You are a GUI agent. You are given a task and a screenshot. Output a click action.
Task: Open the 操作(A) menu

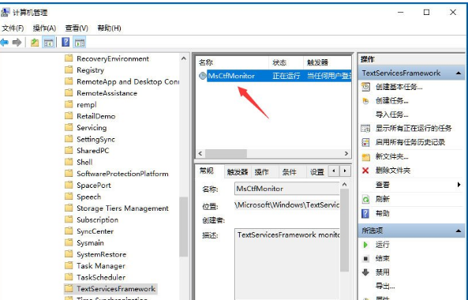[x=44, y=28]
